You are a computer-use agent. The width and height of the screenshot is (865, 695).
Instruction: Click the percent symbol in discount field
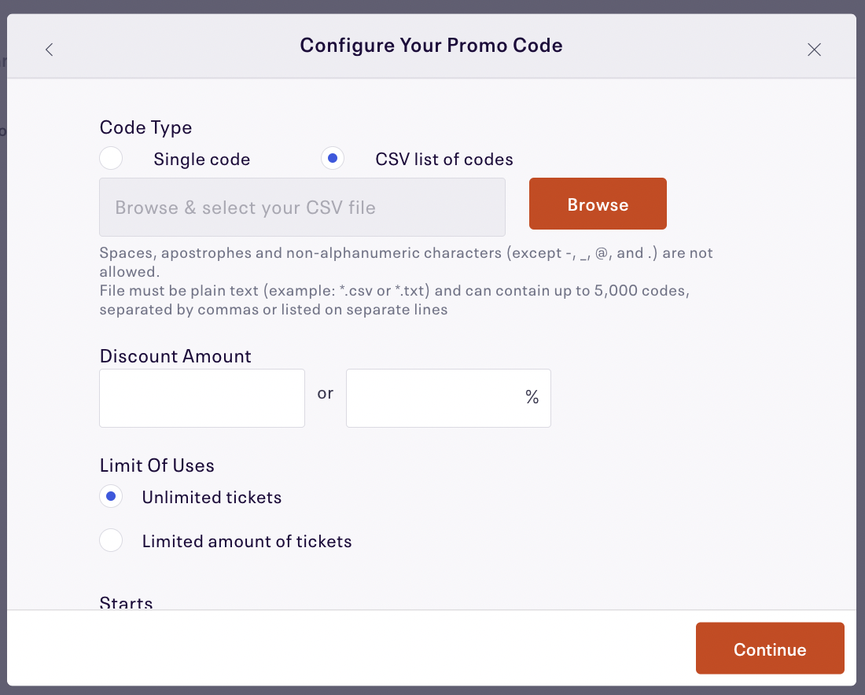pos(532,398)
